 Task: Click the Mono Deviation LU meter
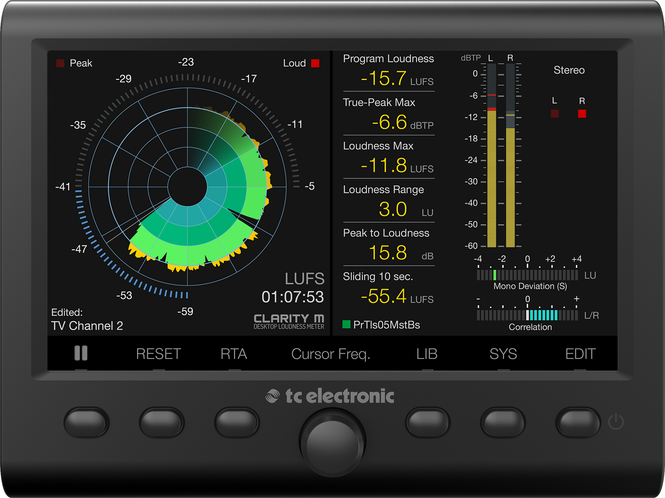[527, 275]
